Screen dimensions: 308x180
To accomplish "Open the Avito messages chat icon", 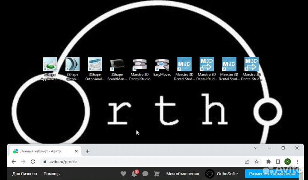I will coord(145,174).
